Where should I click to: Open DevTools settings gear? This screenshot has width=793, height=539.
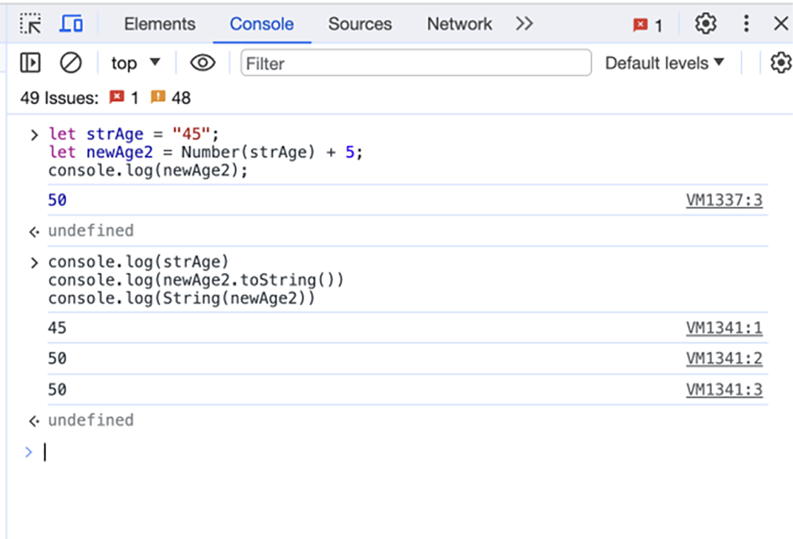coord(705,23)
